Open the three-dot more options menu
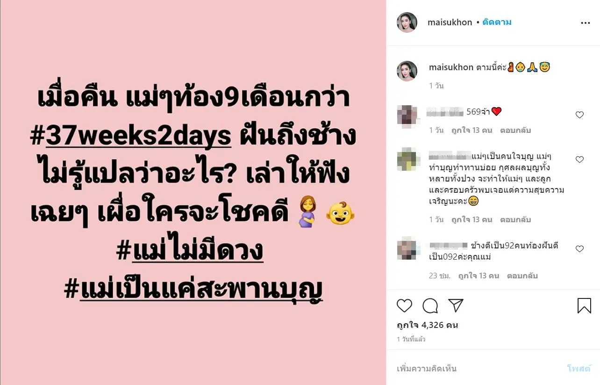 tap(585, 22)
